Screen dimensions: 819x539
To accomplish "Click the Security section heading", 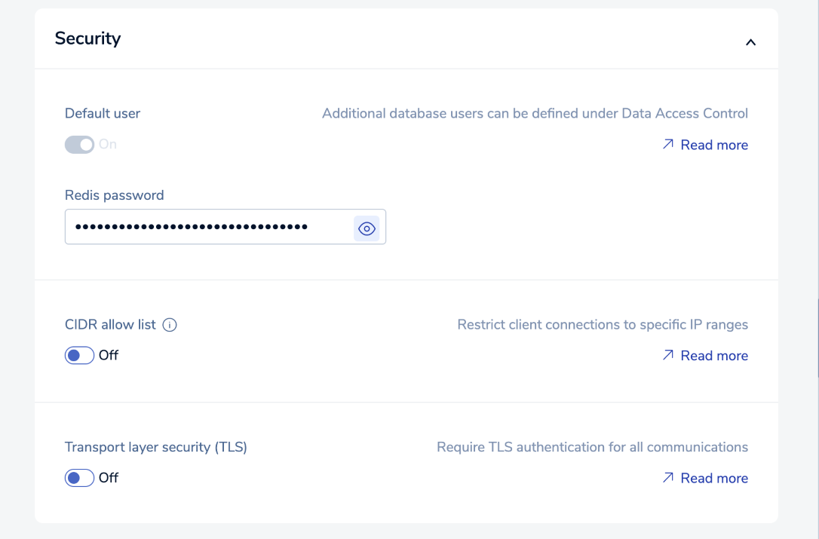I will tap(87, 38).
